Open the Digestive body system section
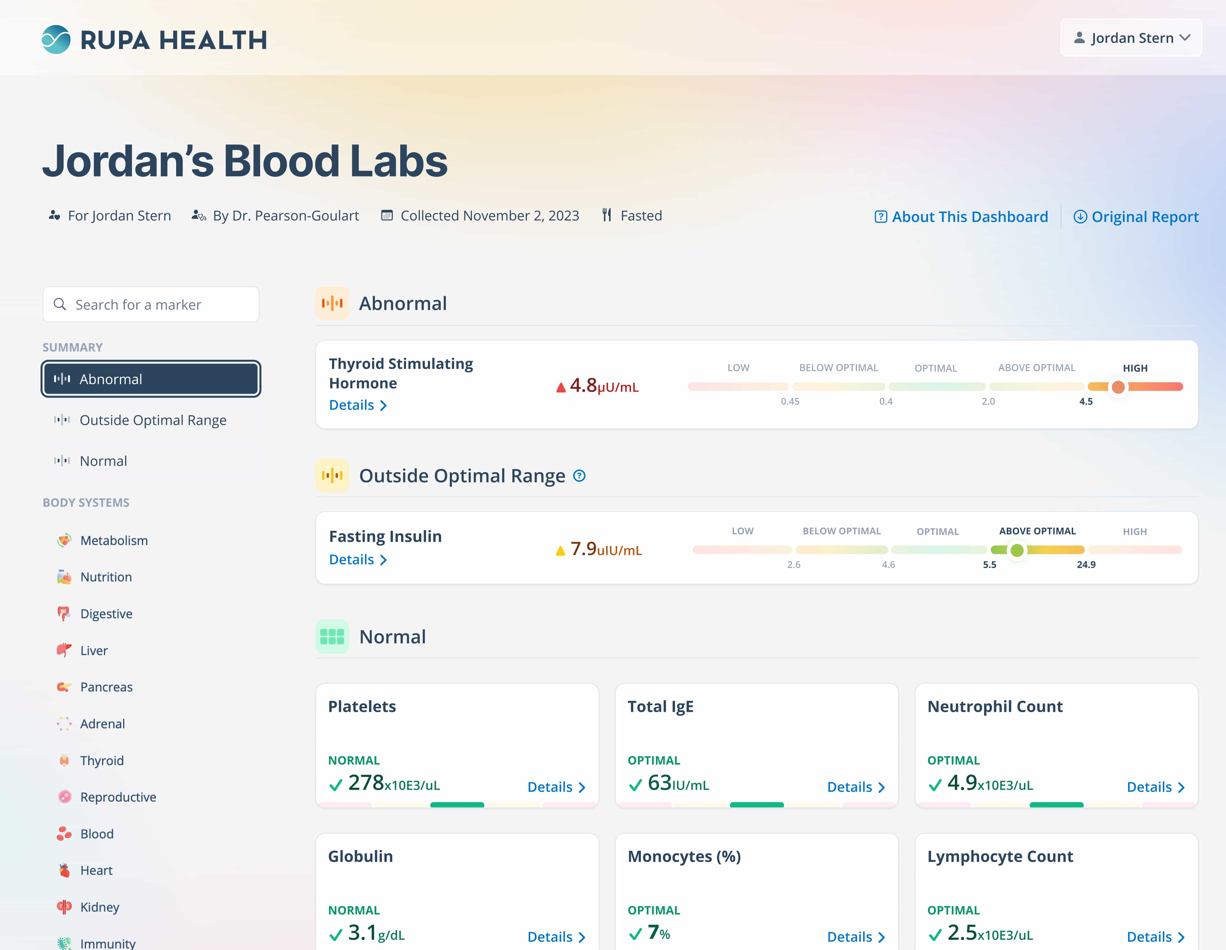 [x=106, y=613]
